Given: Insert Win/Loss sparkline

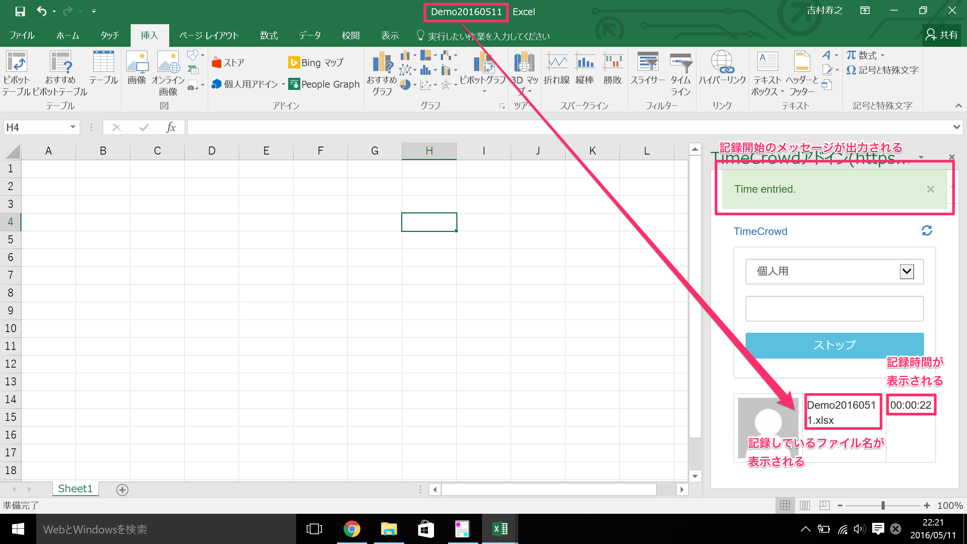Looking at the screenshot, I should tap(612, 68).
